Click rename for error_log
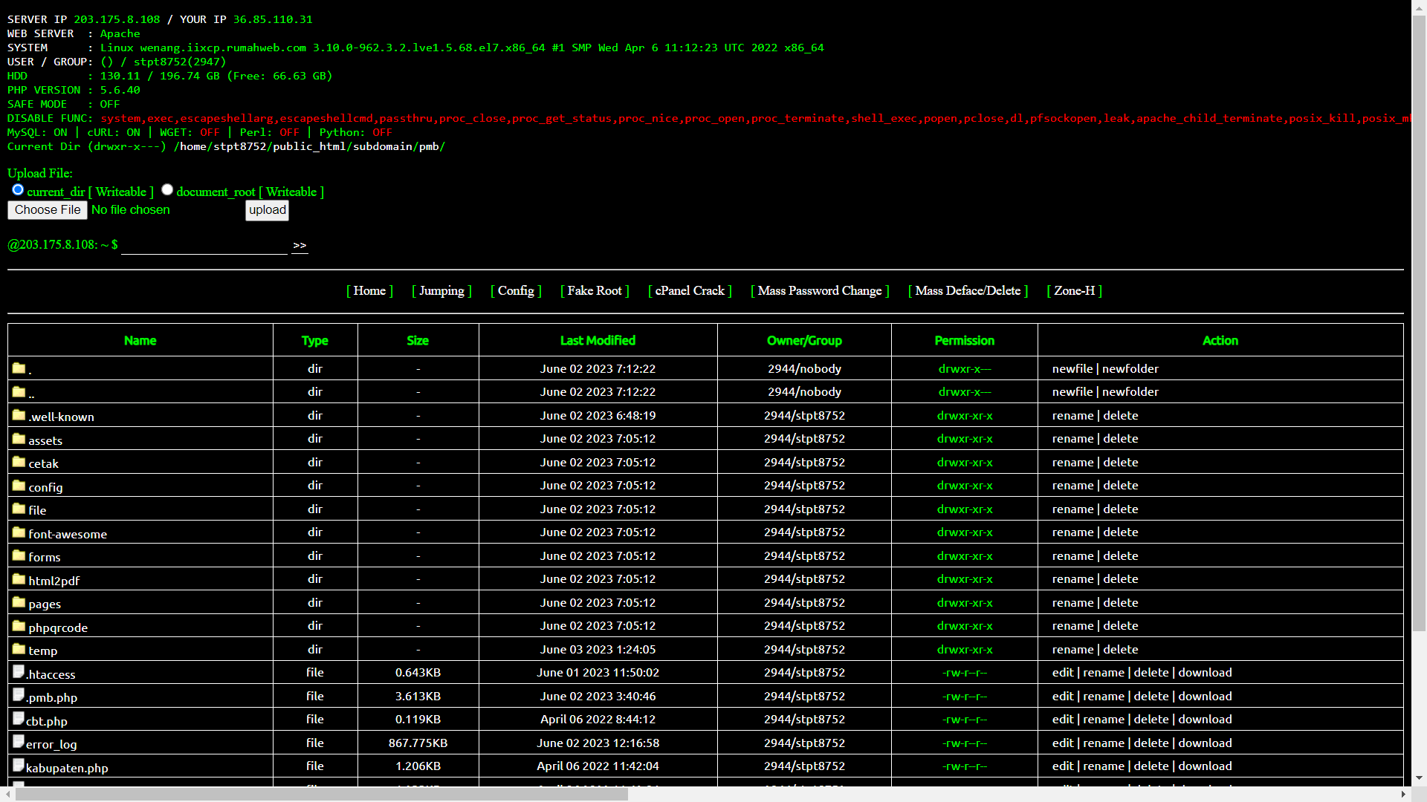 click(1104, 743)
